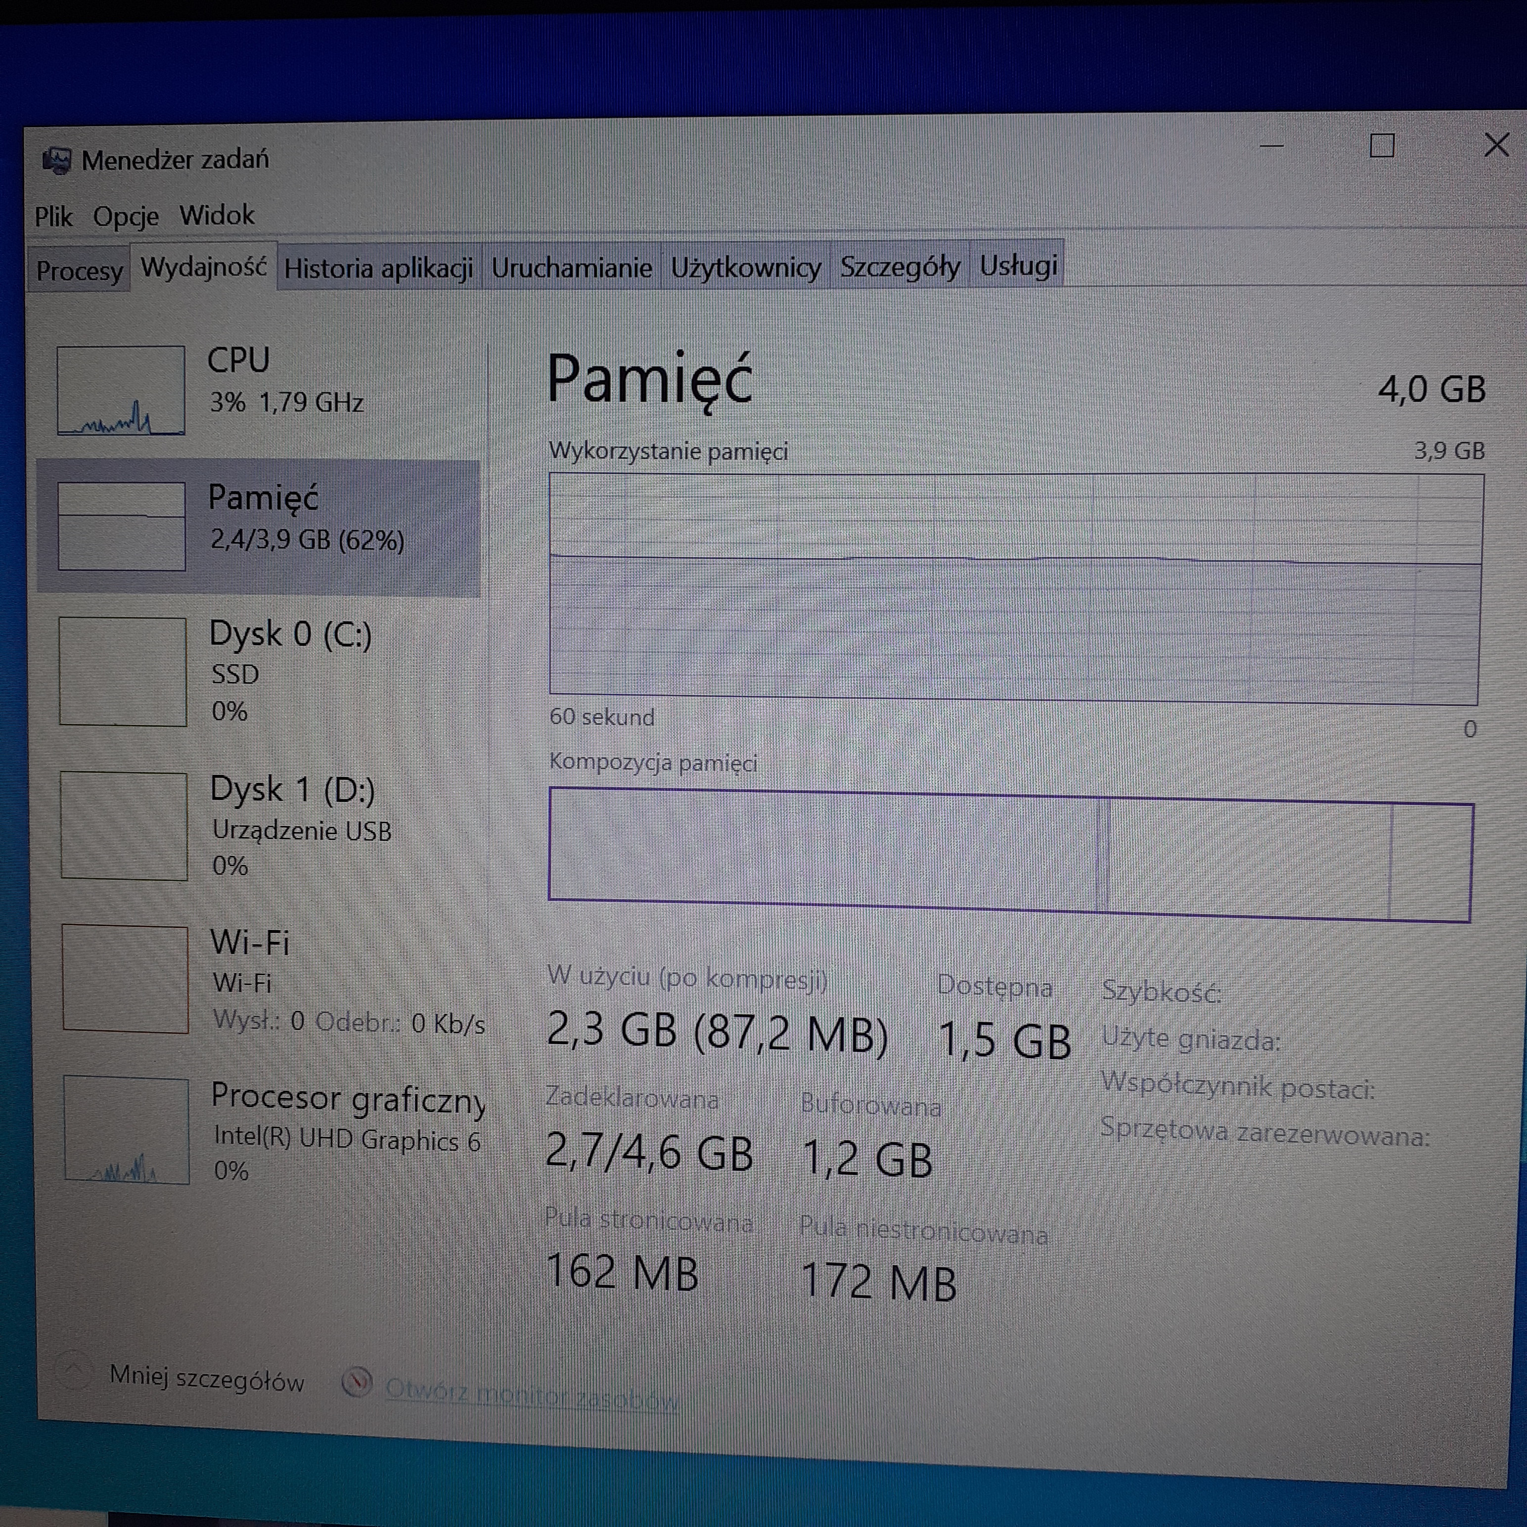The image size is (1527, 1527).
Task: Open the Otwórz monitor zasobów link
Action: point(531,1395)
